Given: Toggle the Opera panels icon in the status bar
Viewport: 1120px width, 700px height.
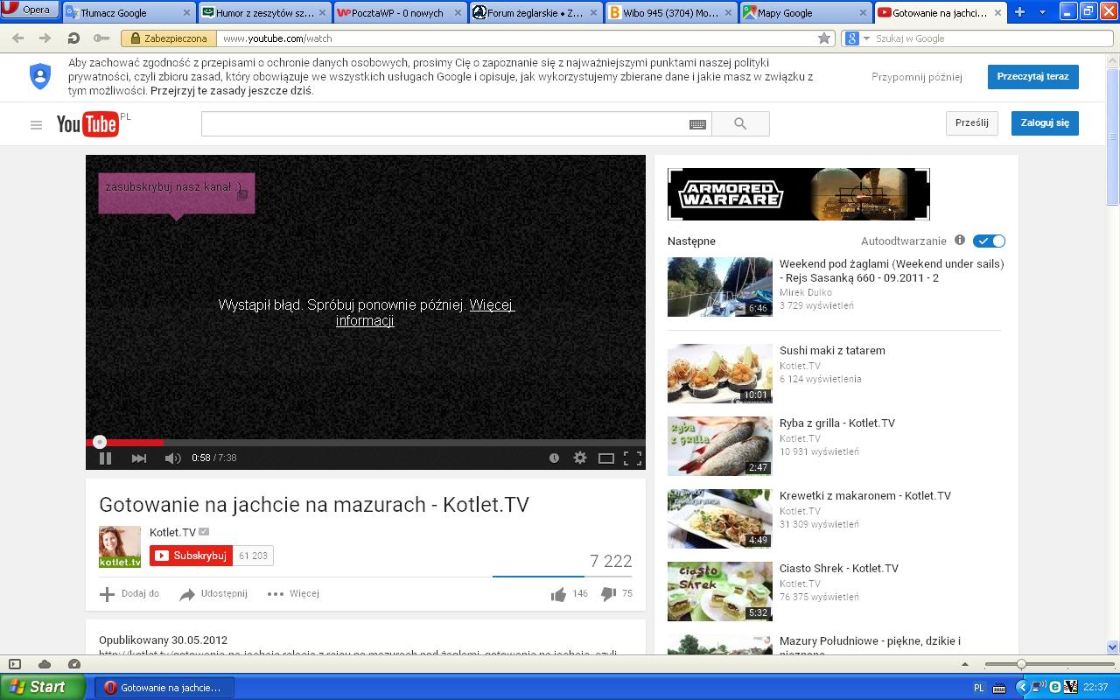Looking at the screenshot, I should [x=14, y=664].
